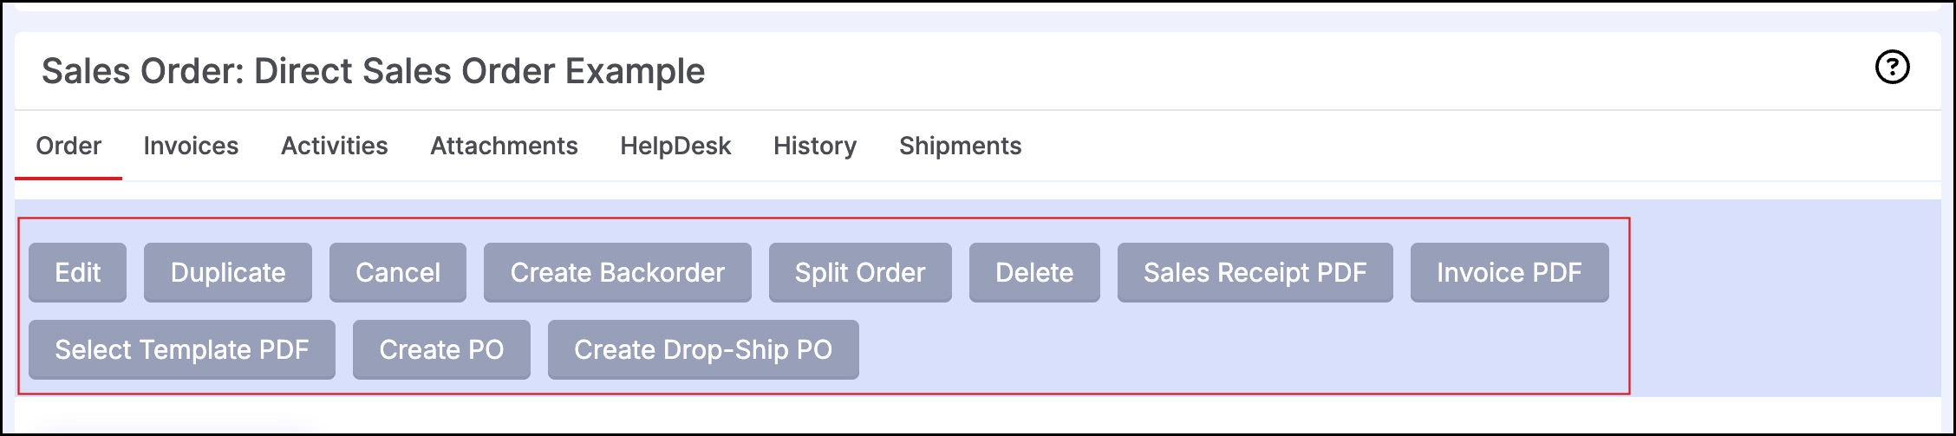Click Create Backorder
Image resolution: width=1956 pixels, height=436 pixels.
(617, 272)
